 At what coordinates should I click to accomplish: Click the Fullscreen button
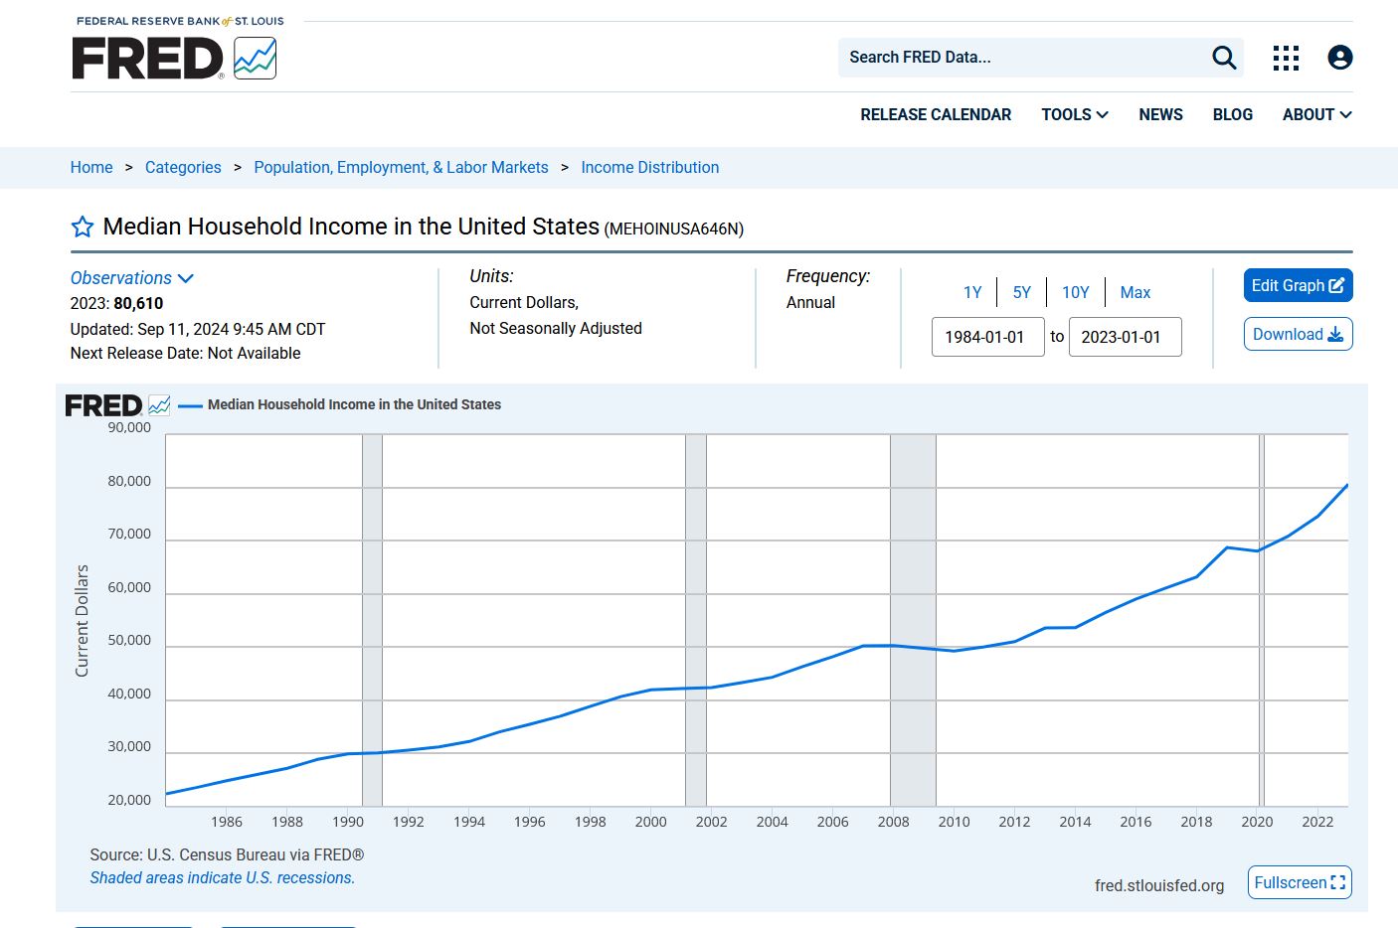click(x=1300, y=883)
